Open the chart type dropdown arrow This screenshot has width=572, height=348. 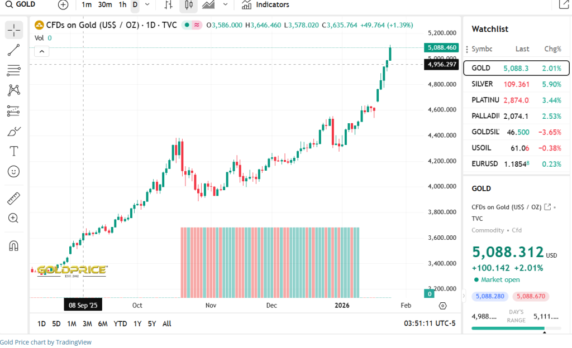[225, 5]
